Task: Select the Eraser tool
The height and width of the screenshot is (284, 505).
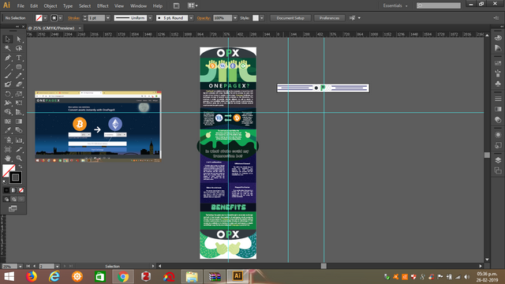Action: [19, 84]
